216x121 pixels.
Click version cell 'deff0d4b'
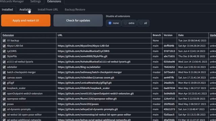coord(169,46)
